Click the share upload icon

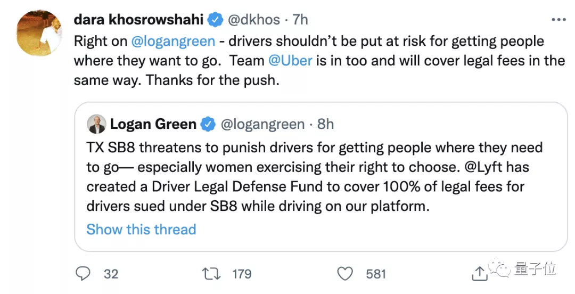click(x=479, y=274)
